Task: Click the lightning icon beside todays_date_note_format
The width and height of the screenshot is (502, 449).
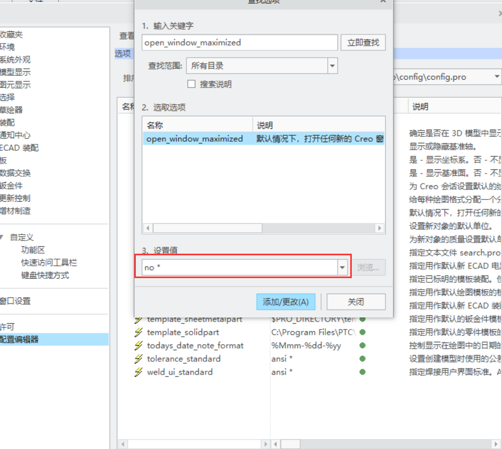Action: pos(139,346)
